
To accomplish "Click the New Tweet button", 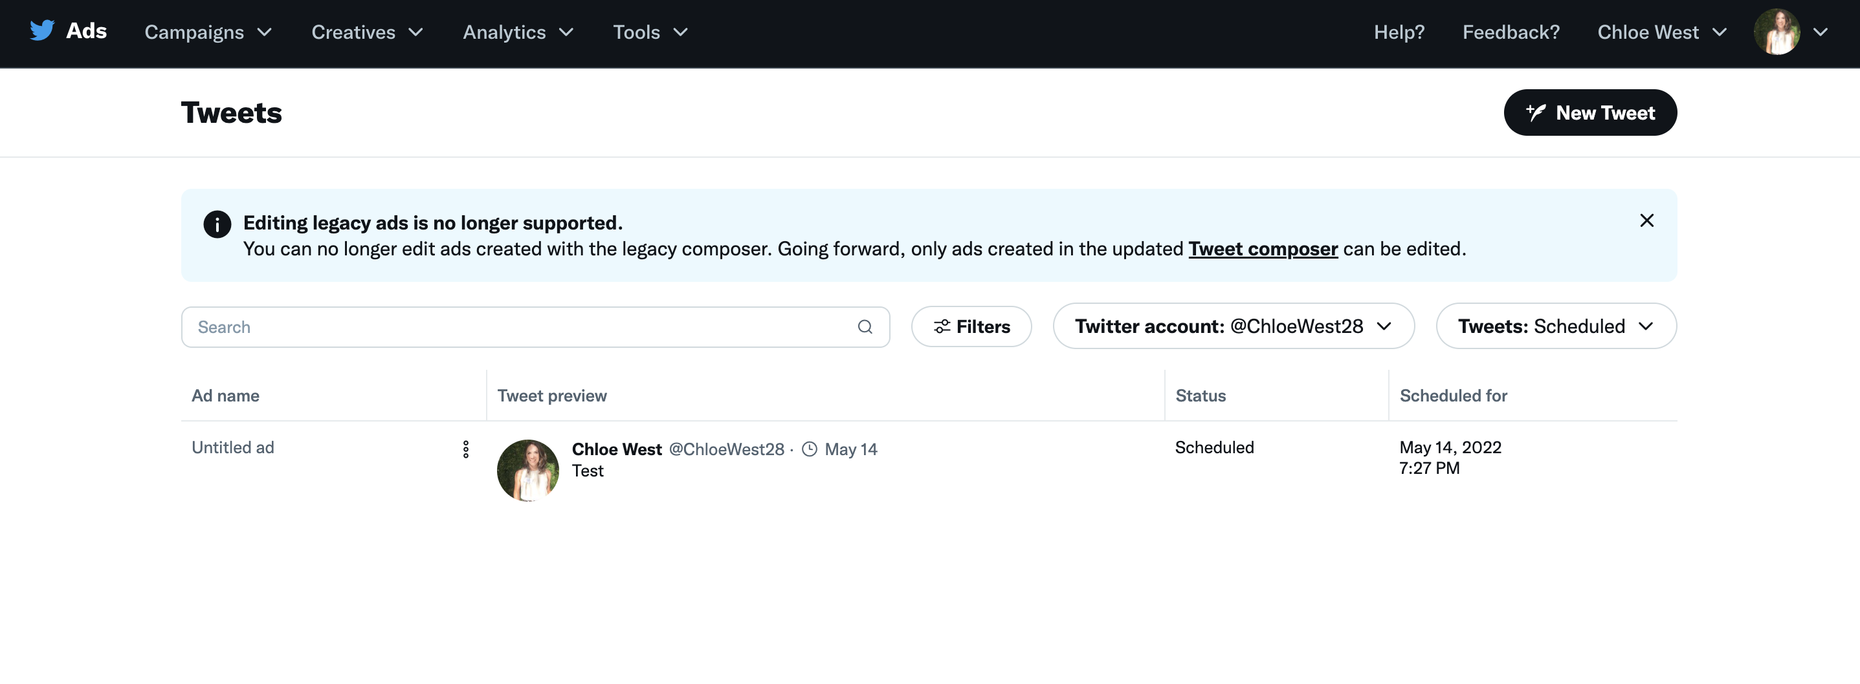I will [x=1589, y=112].
